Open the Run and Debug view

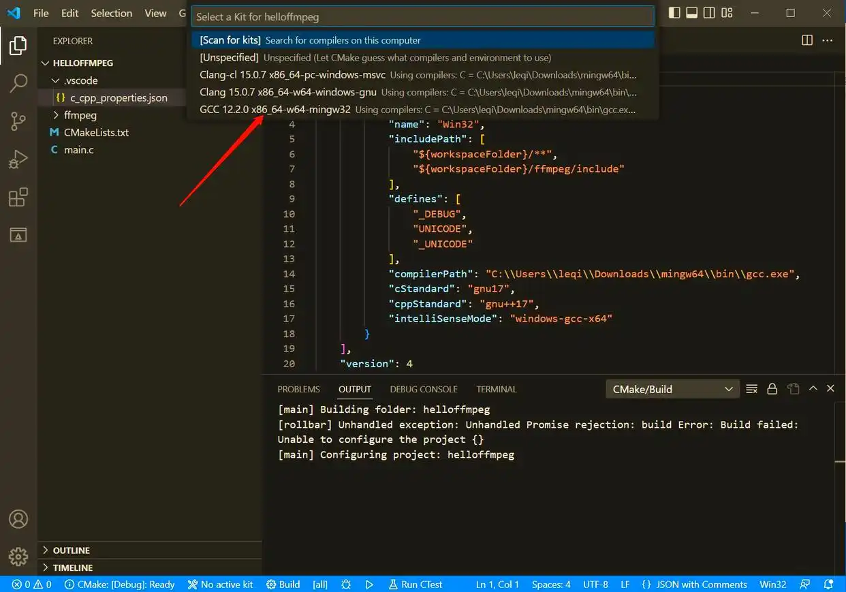click(18, 159)
